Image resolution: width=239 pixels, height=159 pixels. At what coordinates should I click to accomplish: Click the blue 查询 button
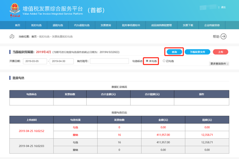[x=174, y=52]
